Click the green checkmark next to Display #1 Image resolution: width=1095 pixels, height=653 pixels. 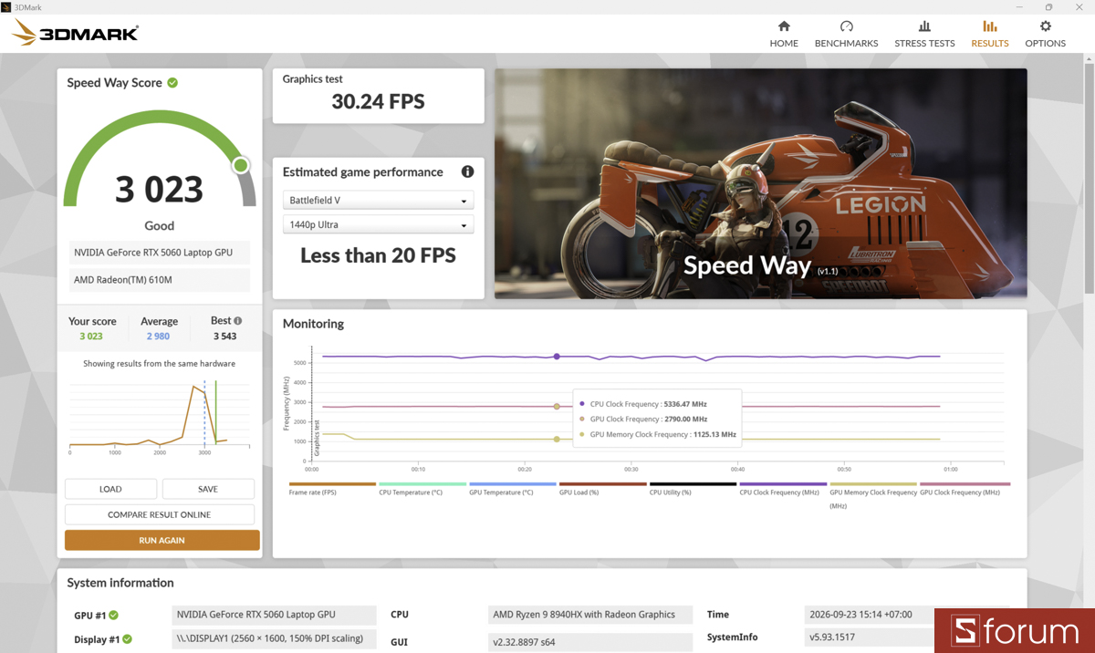(127, 639)
